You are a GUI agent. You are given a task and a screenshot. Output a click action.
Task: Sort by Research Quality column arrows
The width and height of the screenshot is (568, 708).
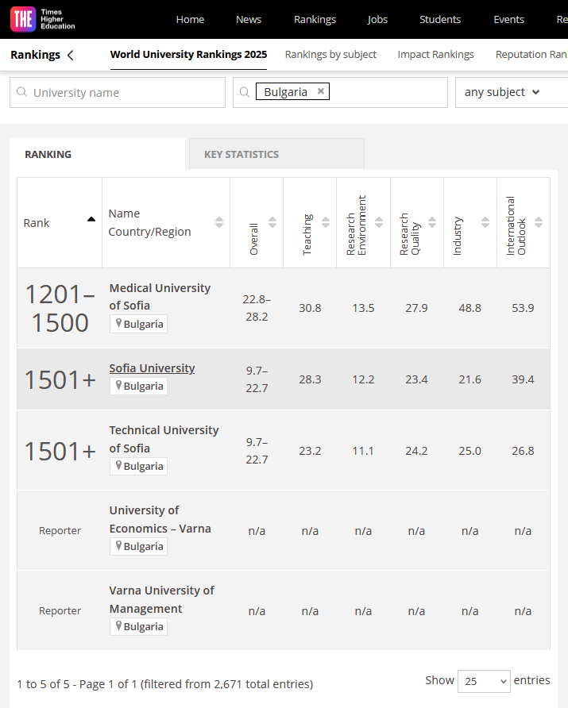pyautogui.click(x=432, y=222)
